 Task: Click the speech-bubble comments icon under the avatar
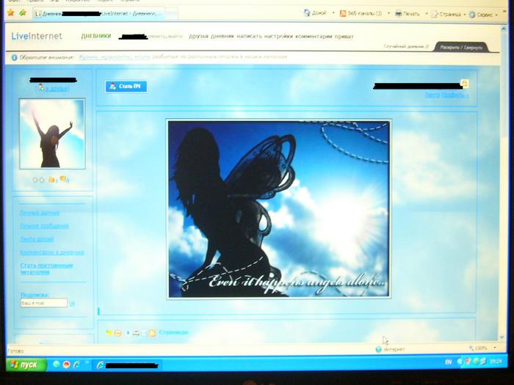[64, 179]
